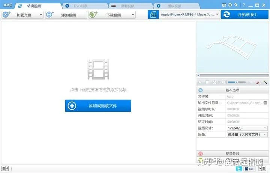Open the 质量 quality dropdown

247,134
